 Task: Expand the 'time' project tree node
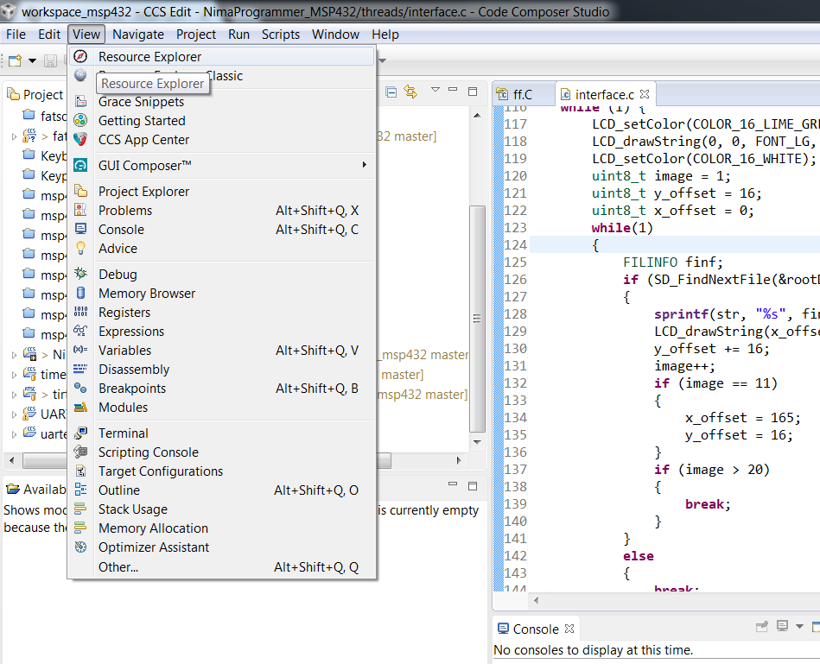(x=14, y=375)
